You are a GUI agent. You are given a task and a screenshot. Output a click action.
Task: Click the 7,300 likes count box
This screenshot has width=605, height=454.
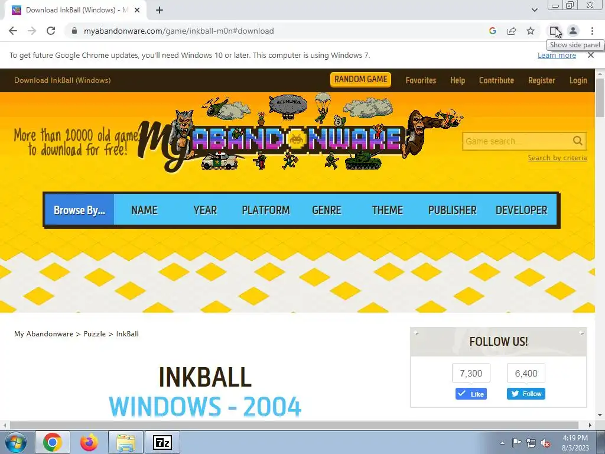tap(471, 374)
